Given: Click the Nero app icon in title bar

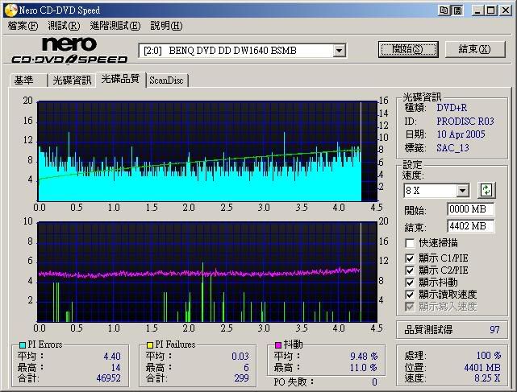Looking at the screenshot, I should (x=10, y=9).
